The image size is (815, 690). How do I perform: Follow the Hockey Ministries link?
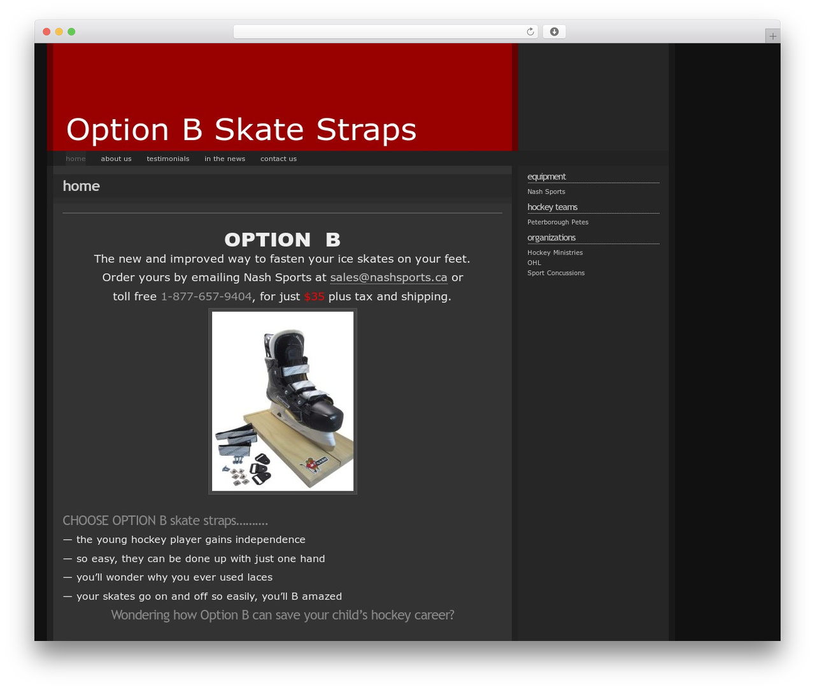point(555,253)
